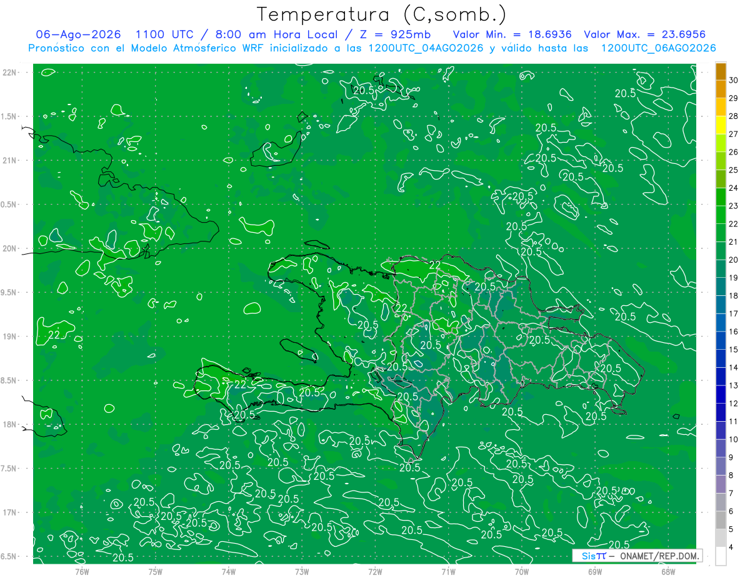This screenshot has width=750, height=580.
Task: Click the '17N' latitude axis label
Action: click(x=11, y=512)
